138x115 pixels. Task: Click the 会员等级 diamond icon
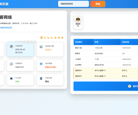click(41, 64)
